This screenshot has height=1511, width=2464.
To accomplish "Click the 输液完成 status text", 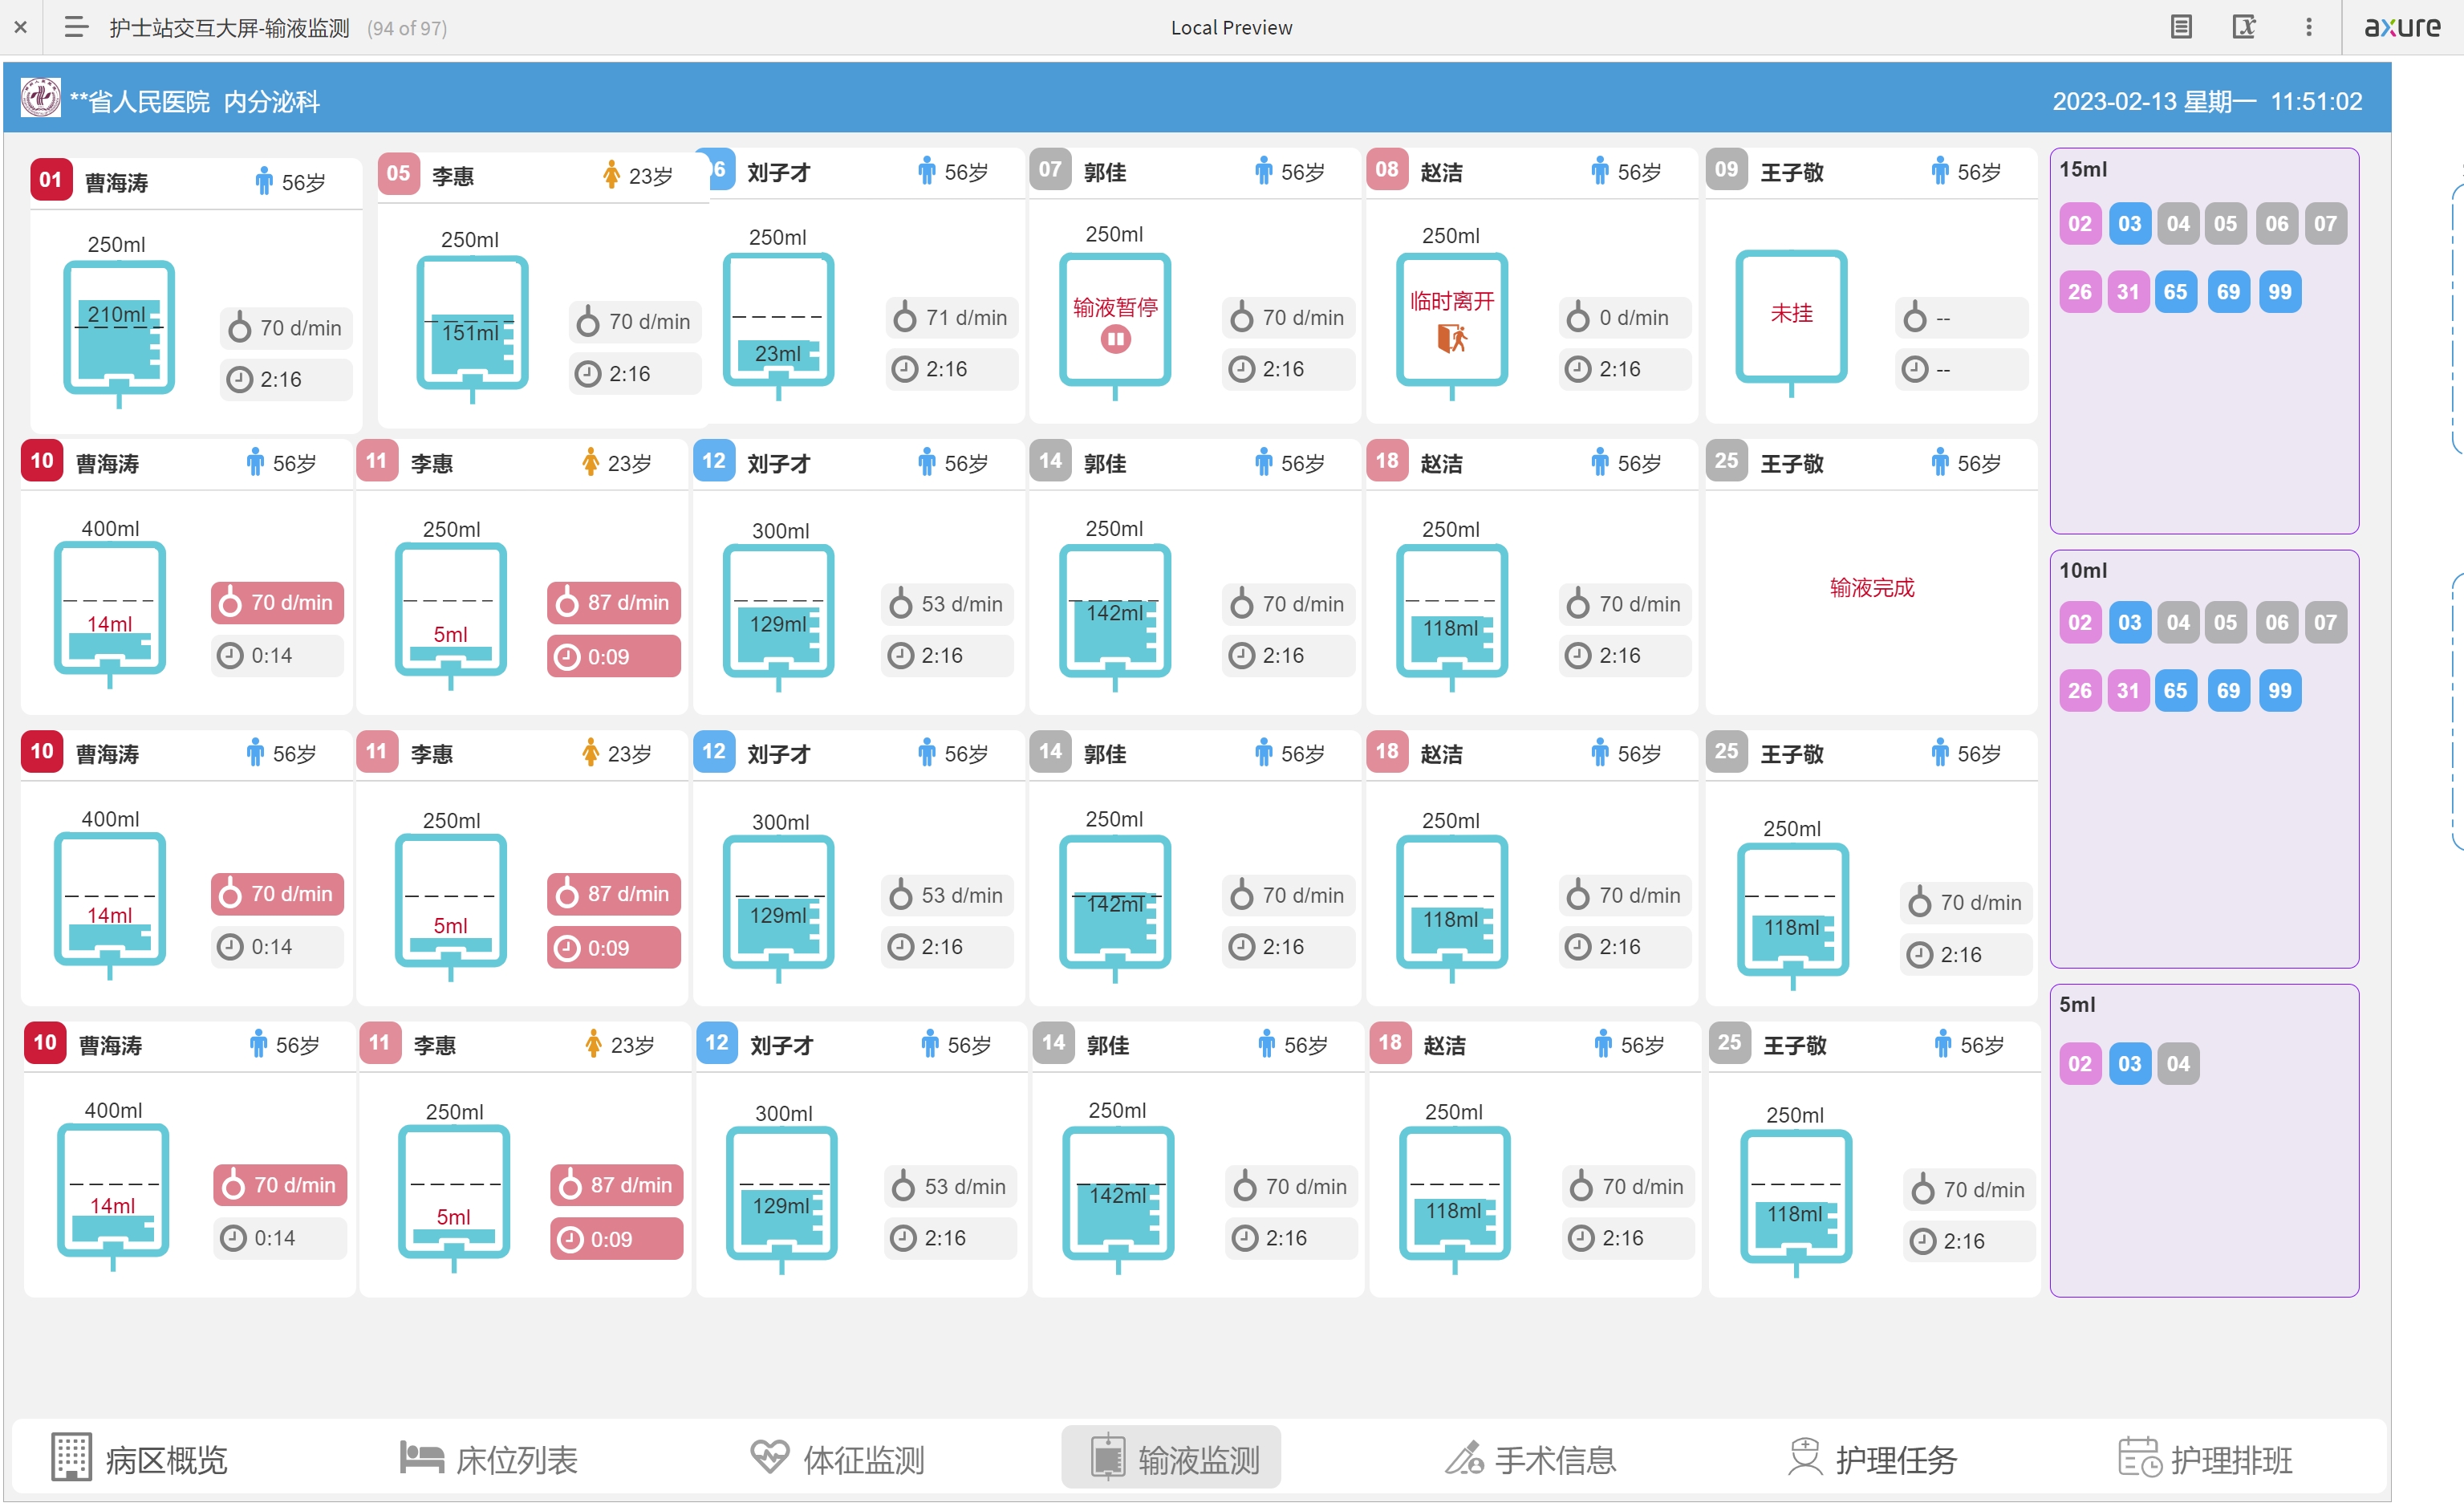I will [1871, 588].
